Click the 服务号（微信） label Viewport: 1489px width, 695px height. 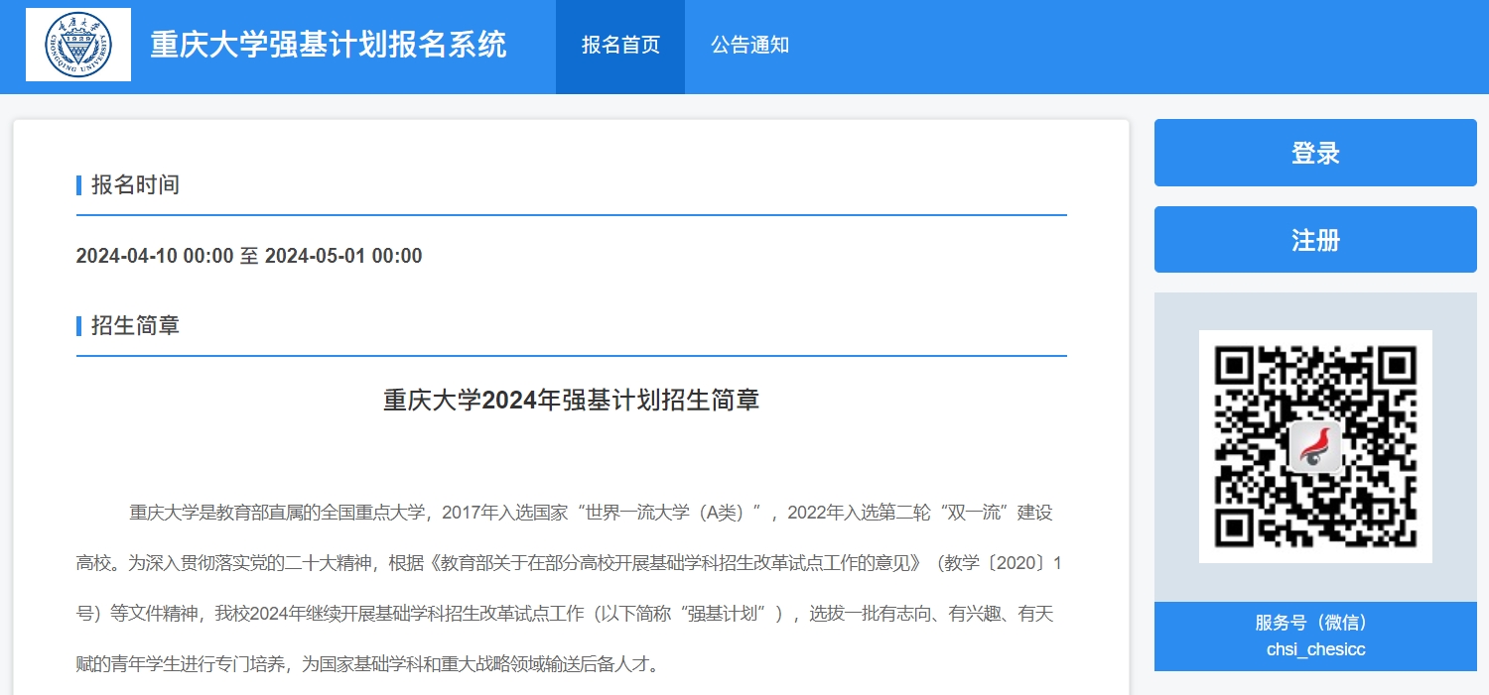1315,623
